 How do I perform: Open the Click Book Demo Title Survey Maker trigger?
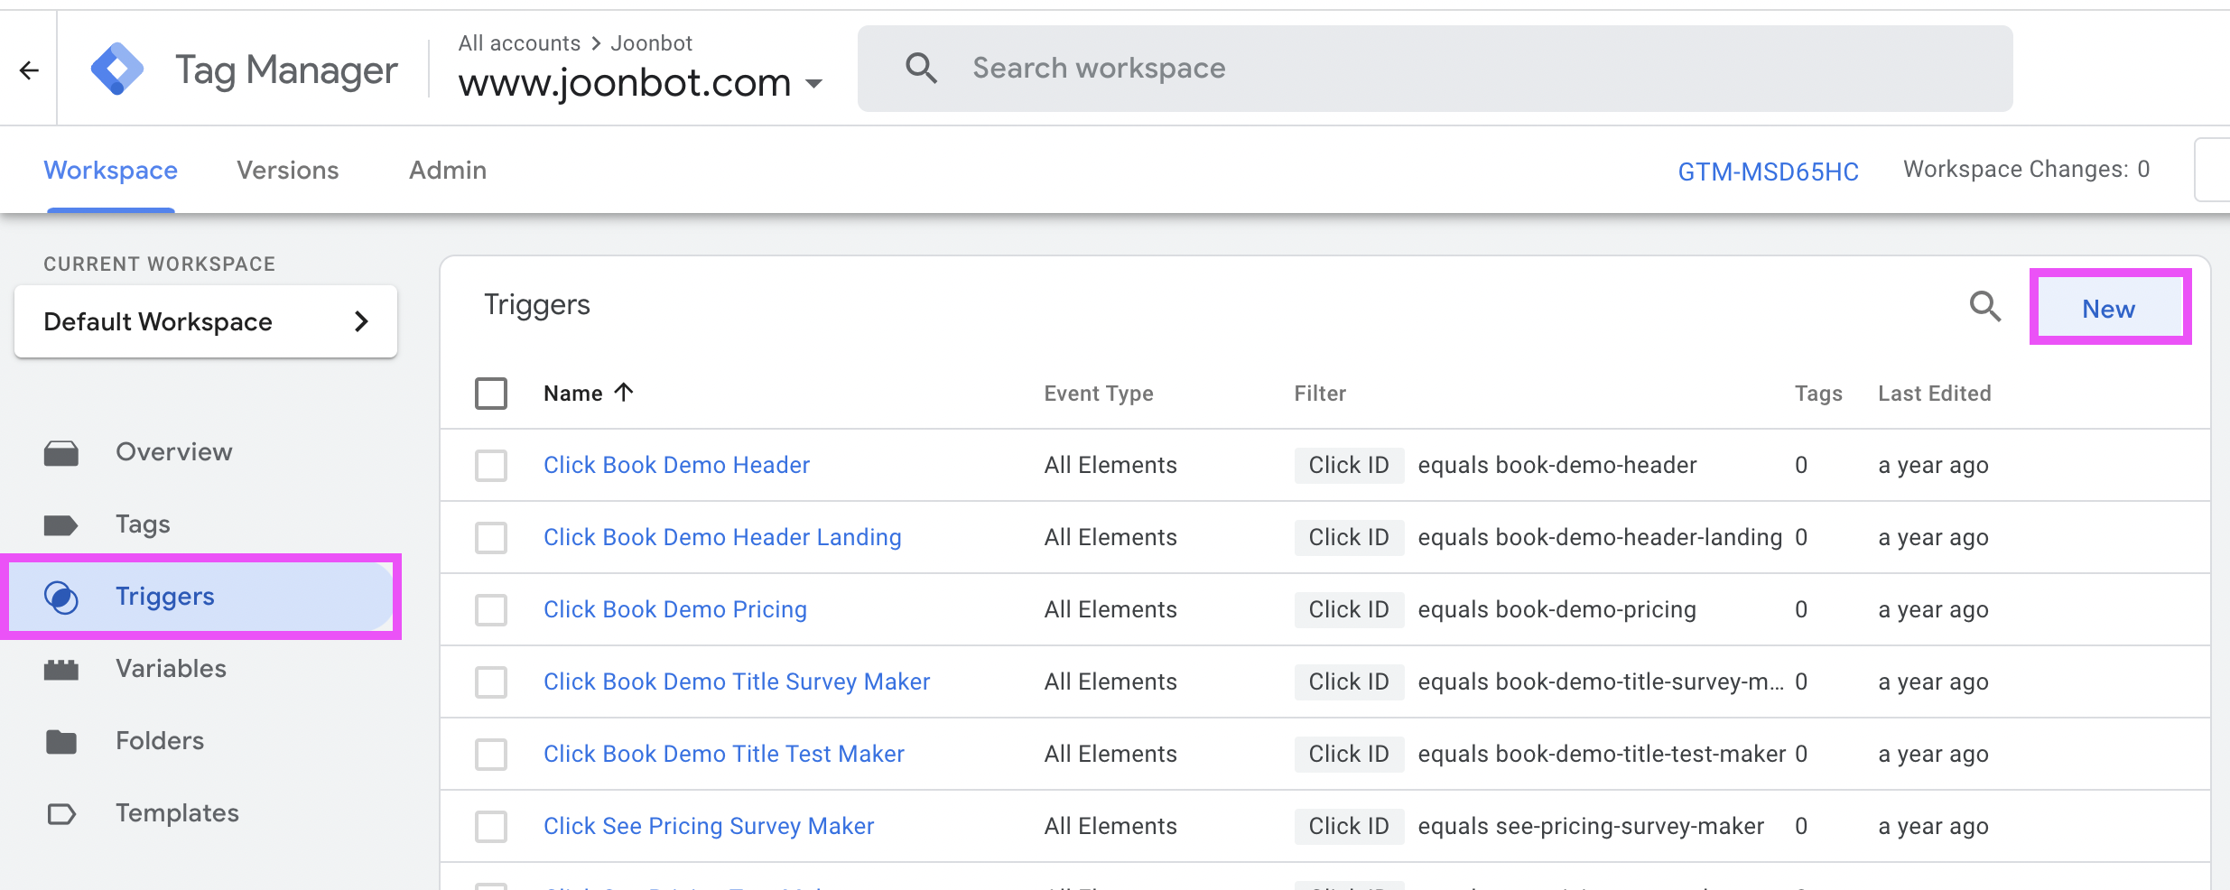click(x=737, y=681)
